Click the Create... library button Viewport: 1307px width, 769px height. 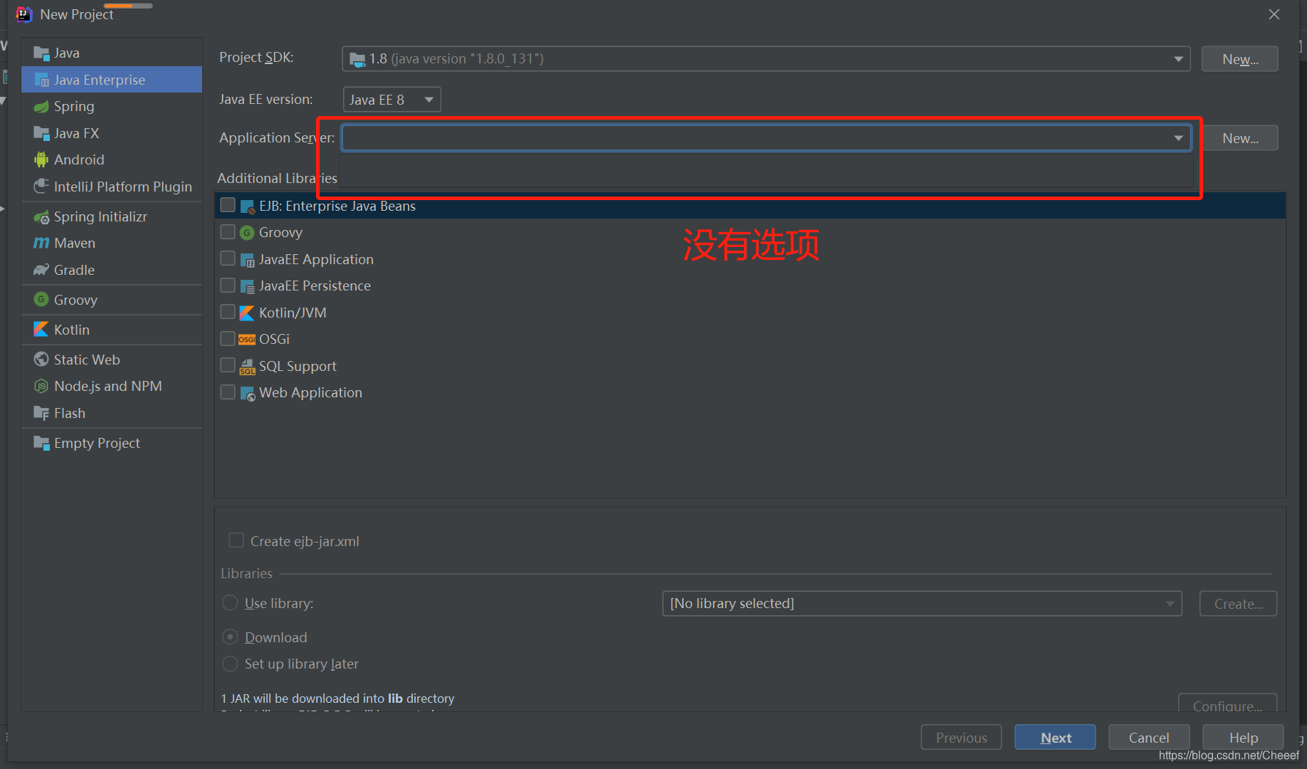1238,604
